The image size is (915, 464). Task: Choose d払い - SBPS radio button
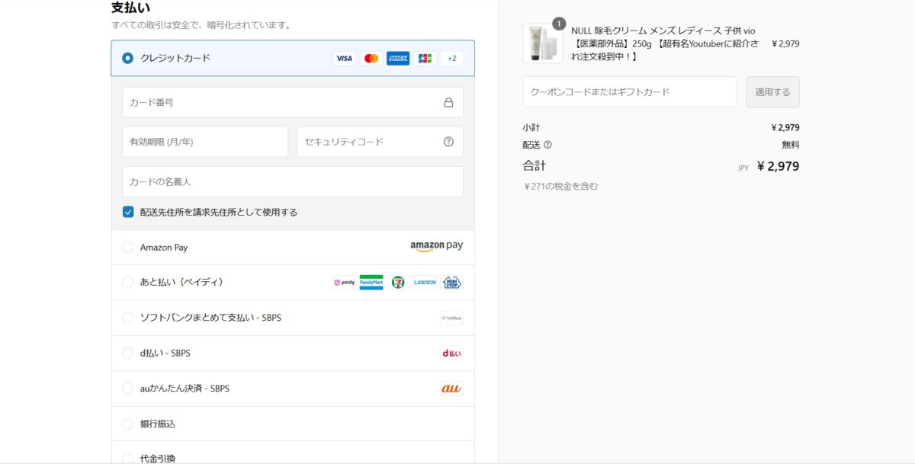(128, 354)
